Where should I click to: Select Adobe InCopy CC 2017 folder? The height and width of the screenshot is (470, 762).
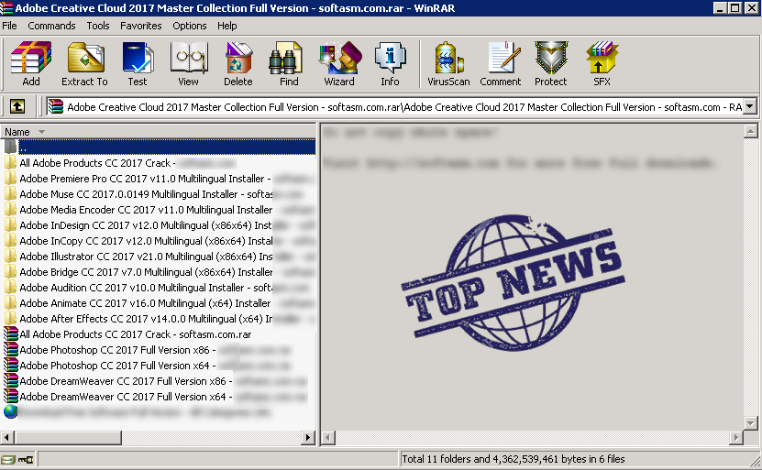(x=159, y=241)
